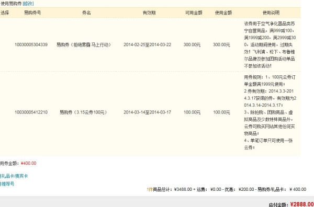Screen dimensions: 314x207
Task: Select the 使用易购券 section heading
Action: [11, 4]
